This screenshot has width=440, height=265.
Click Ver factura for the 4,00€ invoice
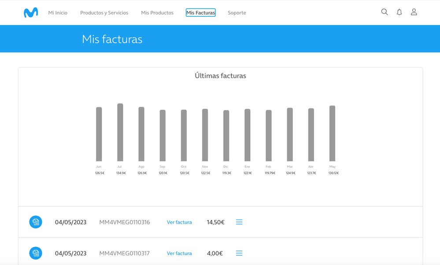pos(179,254)
